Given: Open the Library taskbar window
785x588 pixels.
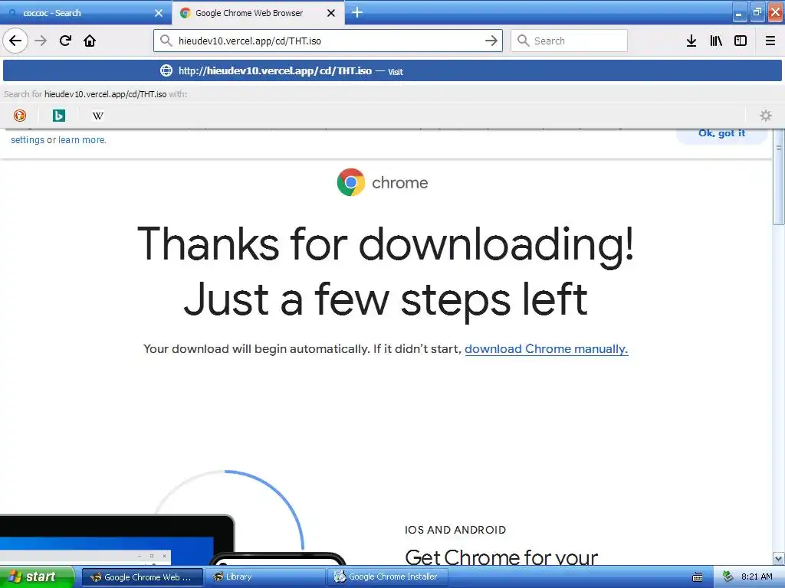Looking at the screenshot, I should (264, 577).
